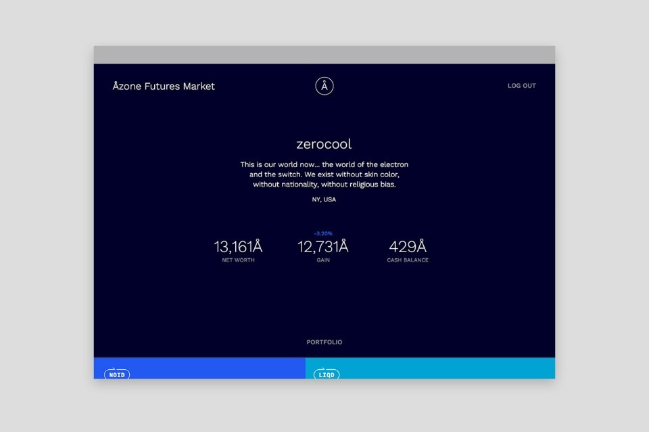Open the LIQD ticker badge
This screenshot has height=432, width=649.
(x=327, y=374)
